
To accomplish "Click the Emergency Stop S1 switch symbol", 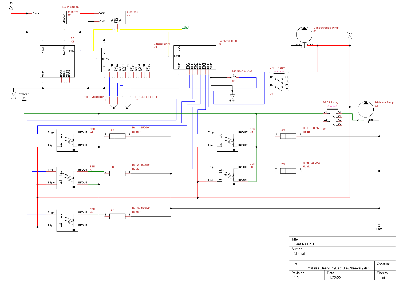I will coord(234,77).
